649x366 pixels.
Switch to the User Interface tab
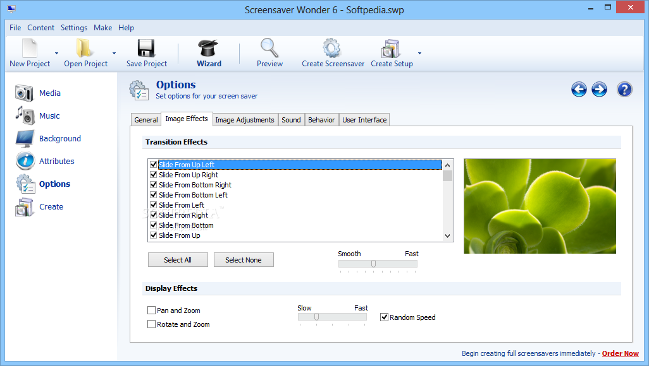364,120
